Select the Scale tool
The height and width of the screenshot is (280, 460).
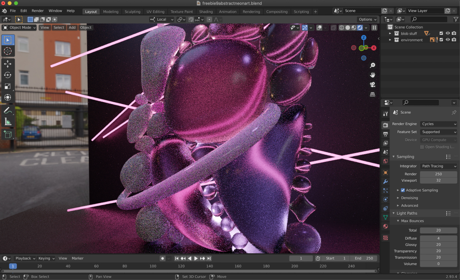[8, 86]
